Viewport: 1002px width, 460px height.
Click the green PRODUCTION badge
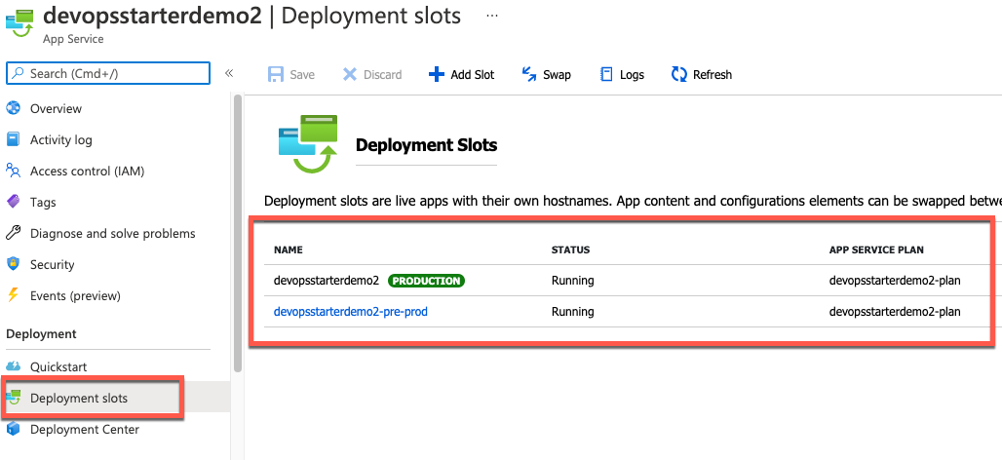pos(426,281)
